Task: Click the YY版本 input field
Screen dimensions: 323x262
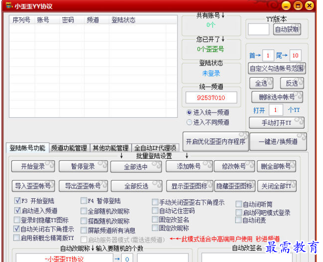Action: click(258, 29)
